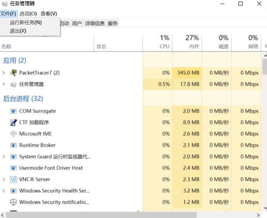Expand the 任务管理器 process row
The height and width of the screenshot is (218, 267).
(x=4, y=84)
